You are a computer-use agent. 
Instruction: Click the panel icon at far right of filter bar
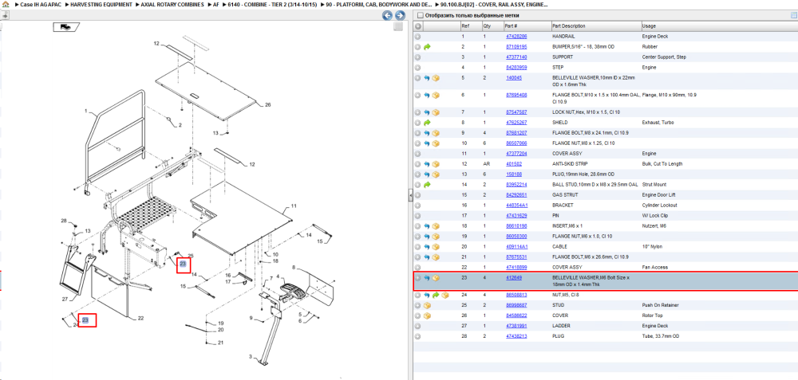pyautogui.click(x=794, y=15)
